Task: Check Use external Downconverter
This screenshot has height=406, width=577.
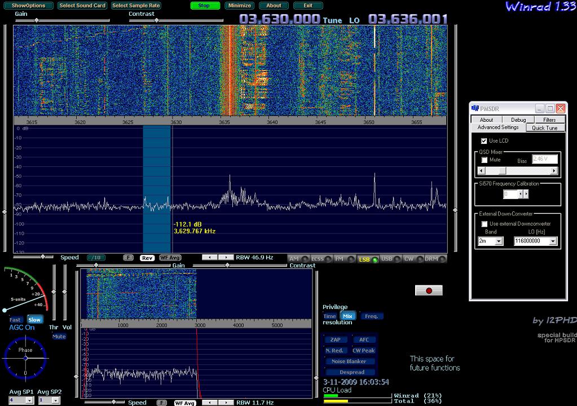Action: coord(484,224)
